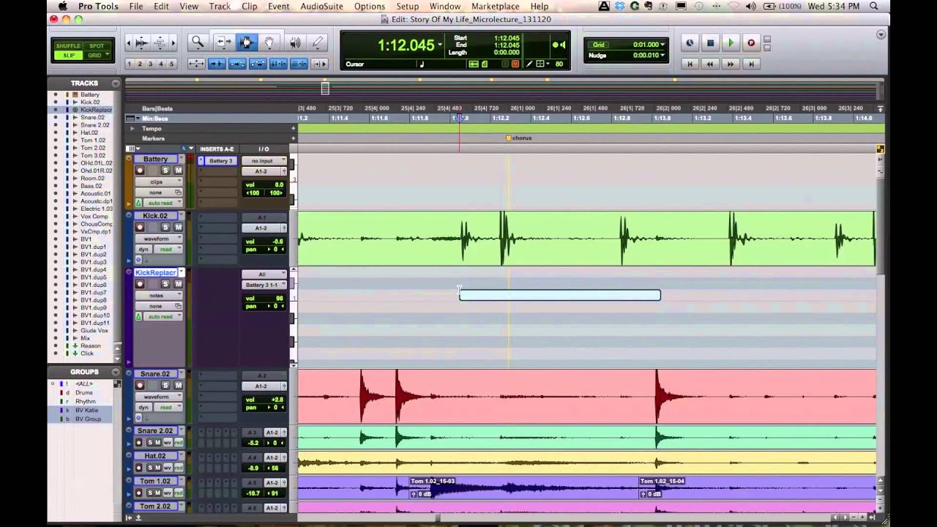Click the Online sync button

[x=690, y=43]
